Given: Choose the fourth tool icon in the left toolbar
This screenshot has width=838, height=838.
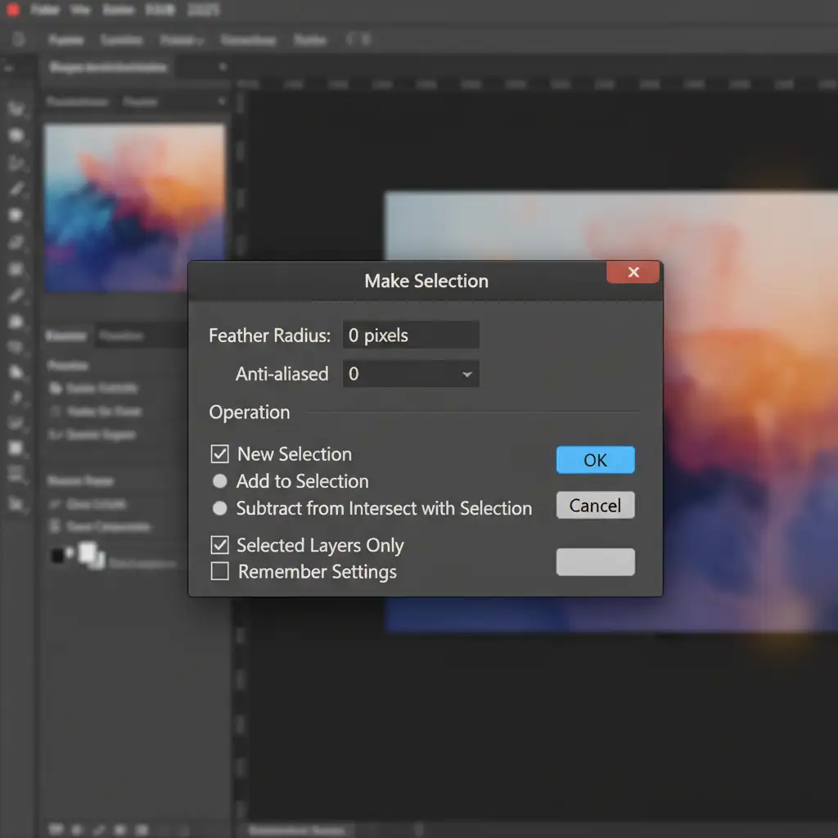Looking at the screenshot, I should 16,189.
